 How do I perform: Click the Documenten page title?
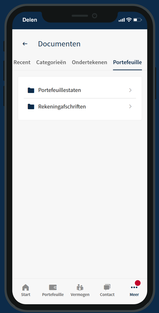(x=59, y=44)
